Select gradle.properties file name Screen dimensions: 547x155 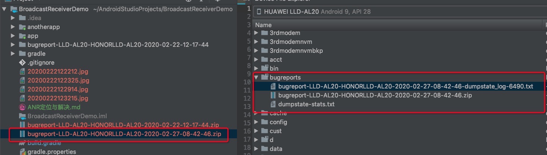[52, 152]
